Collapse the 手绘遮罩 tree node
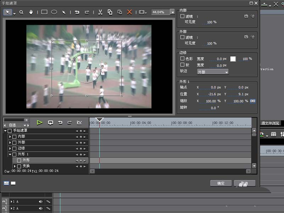This screenshot has height=213, width=284. click(5, 131)
